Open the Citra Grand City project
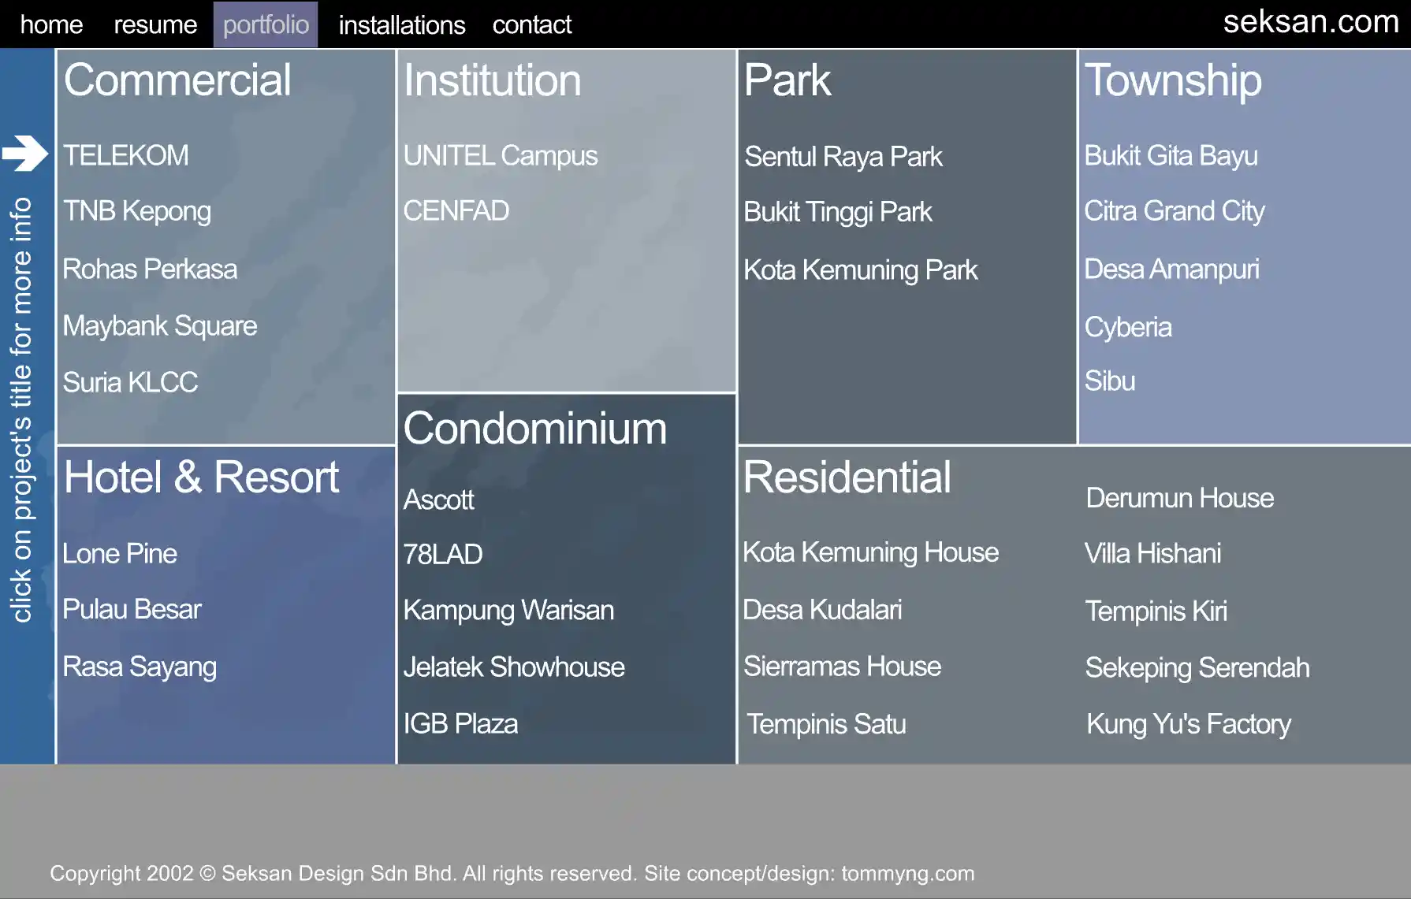 [x=1175, y=211]
